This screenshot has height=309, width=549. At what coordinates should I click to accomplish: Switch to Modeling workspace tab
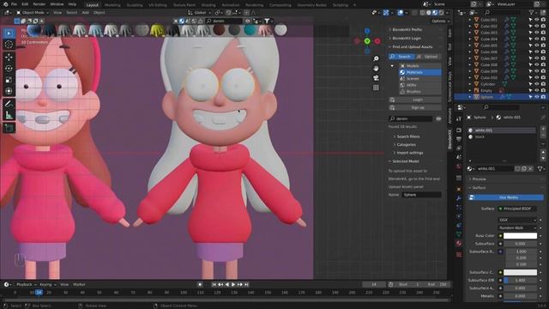coord(112,5)
